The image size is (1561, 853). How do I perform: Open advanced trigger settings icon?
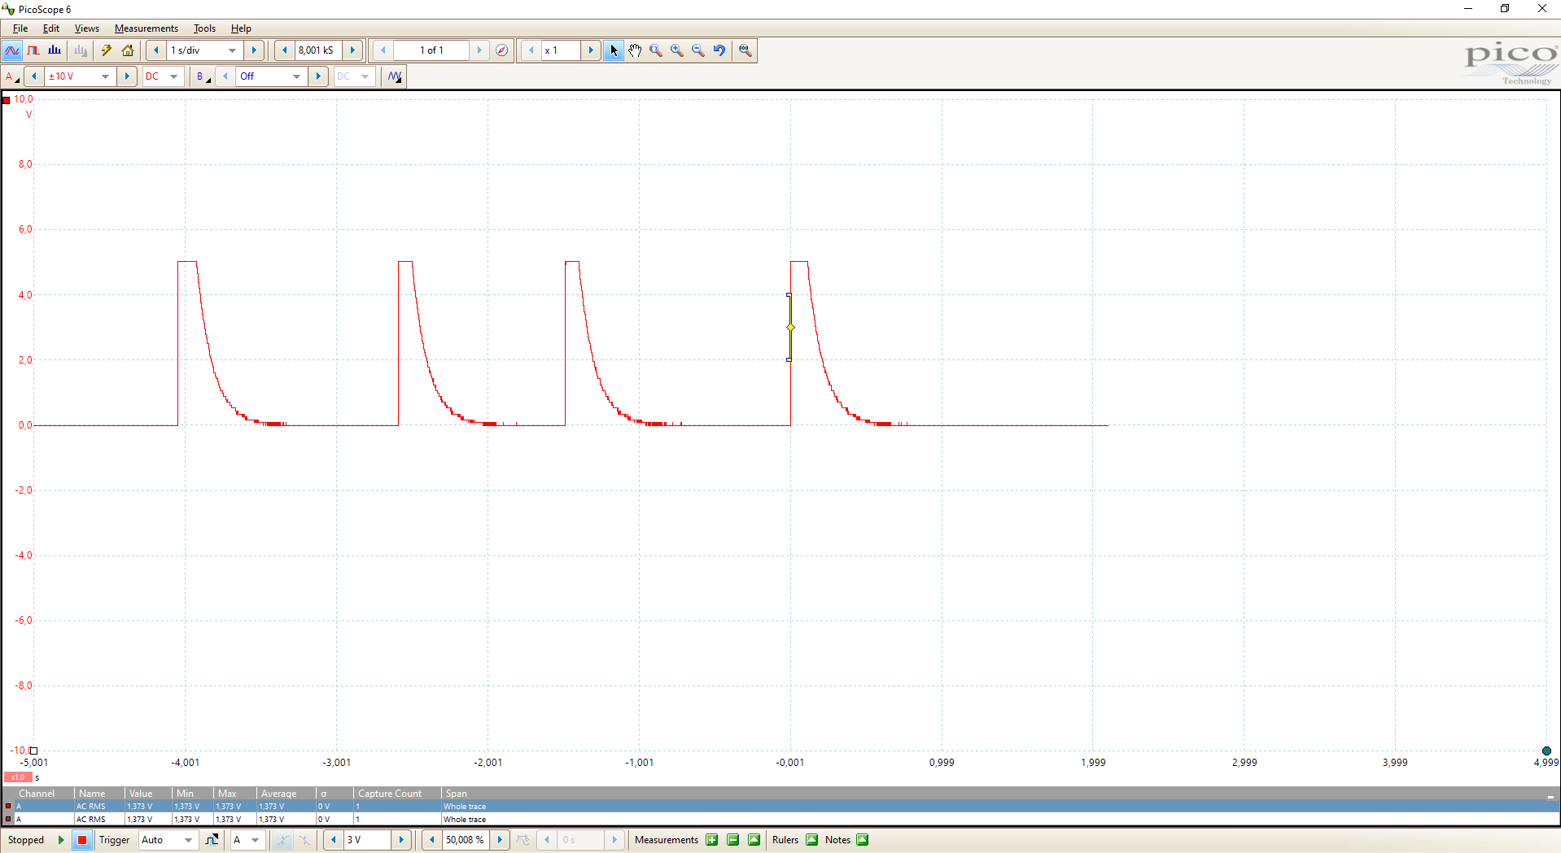point(212,840)
